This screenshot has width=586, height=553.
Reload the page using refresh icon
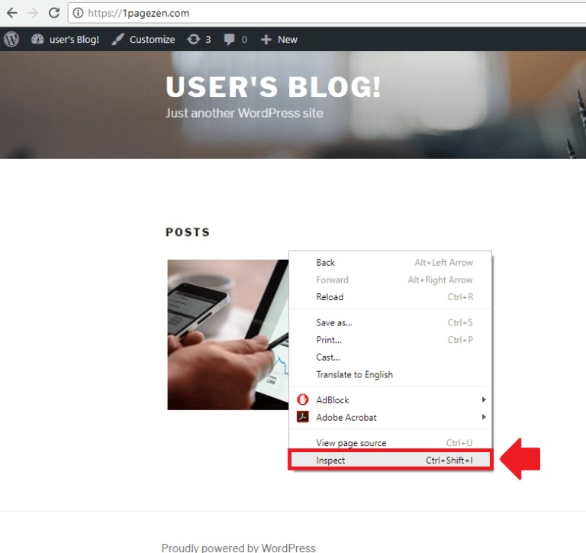tap(54, 13)
